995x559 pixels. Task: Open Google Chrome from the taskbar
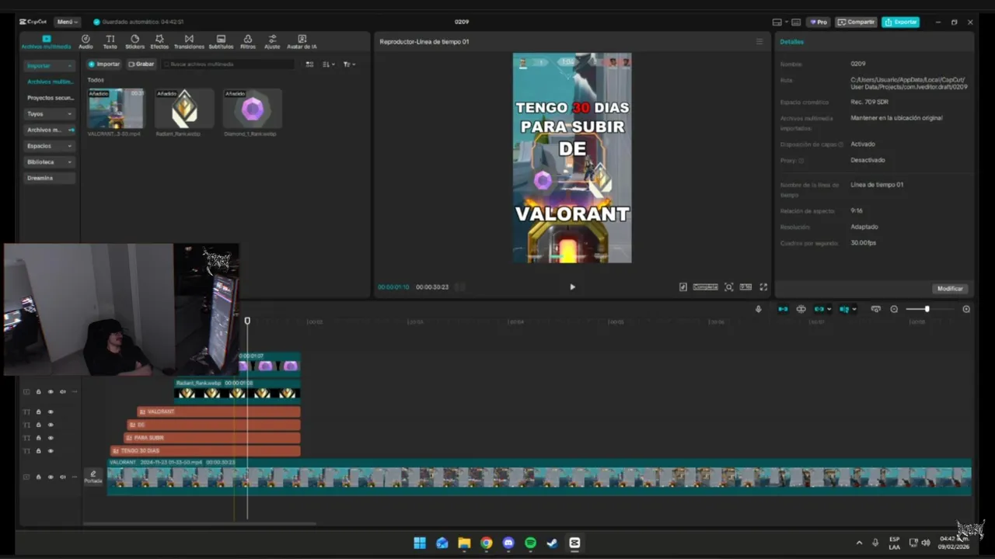(487, 543)
